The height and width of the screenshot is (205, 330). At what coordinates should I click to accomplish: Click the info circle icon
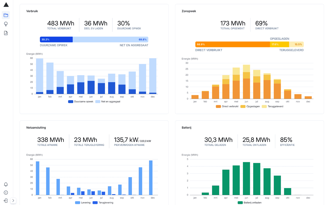[6, 193]
